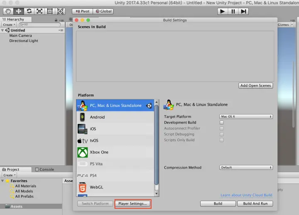
Task: Select the Assets folder
Action: point(31,206)
